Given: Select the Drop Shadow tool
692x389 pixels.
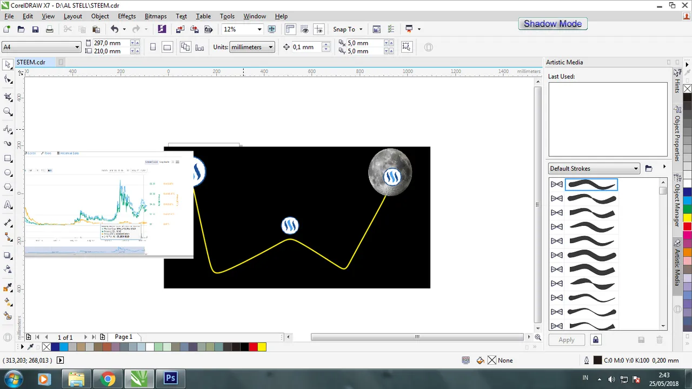Looking at the screenshot, I should point(8,255).
